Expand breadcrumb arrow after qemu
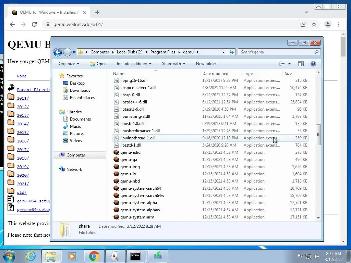 click(x=197, y=52)
